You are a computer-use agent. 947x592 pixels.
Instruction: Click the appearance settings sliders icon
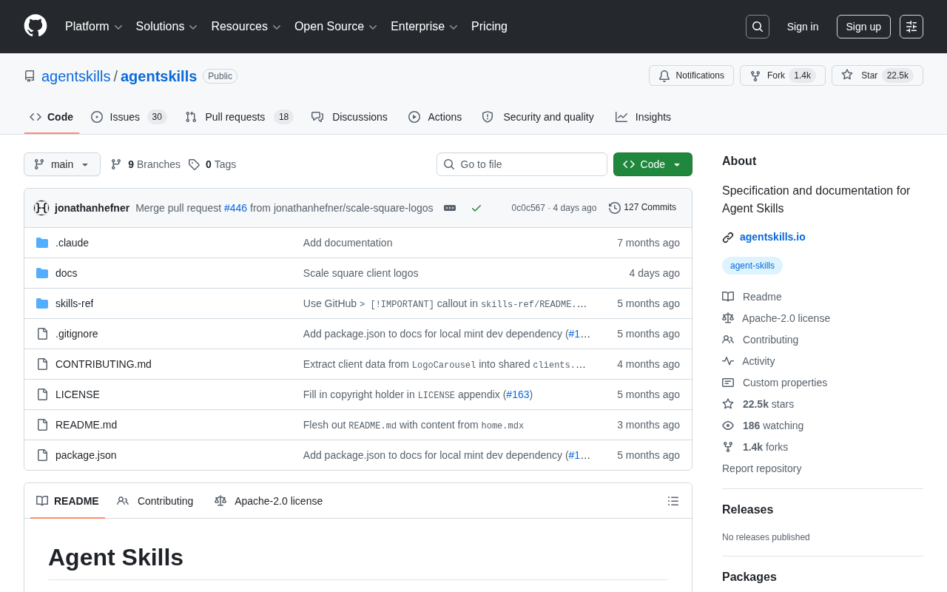click(911, 27)
